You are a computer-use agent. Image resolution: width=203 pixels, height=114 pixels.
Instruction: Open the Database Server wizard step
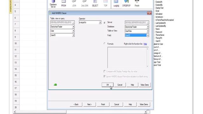tap(53, 4)
